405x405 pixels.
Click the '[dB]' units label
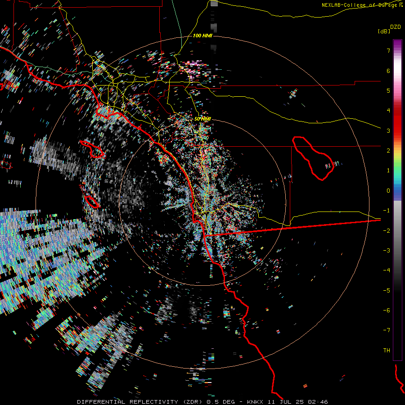coord(384,31)
